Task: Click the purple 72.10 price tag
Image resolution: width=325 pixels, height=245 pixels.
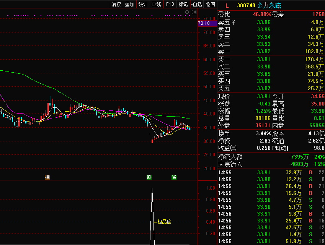Action: [204, 23]
